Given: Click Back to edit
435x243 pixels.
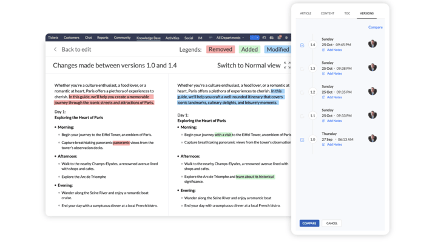Looking at the screenshot, I should coord(76,49).
